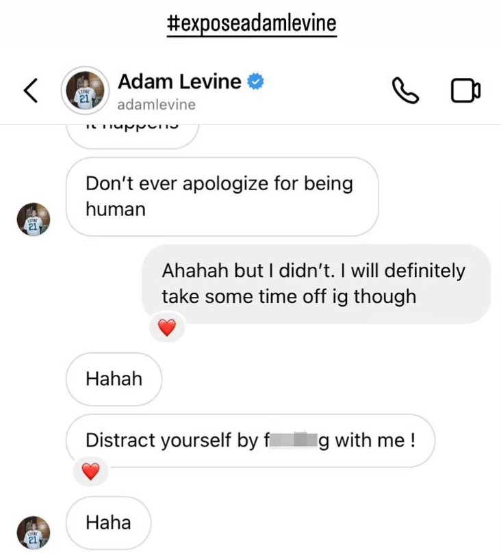Image resolution: width=501 pixels, height=554 pixels.
Task: Tap avatar beside 'Don't ever apologize' message
Action: click(34, 220)
